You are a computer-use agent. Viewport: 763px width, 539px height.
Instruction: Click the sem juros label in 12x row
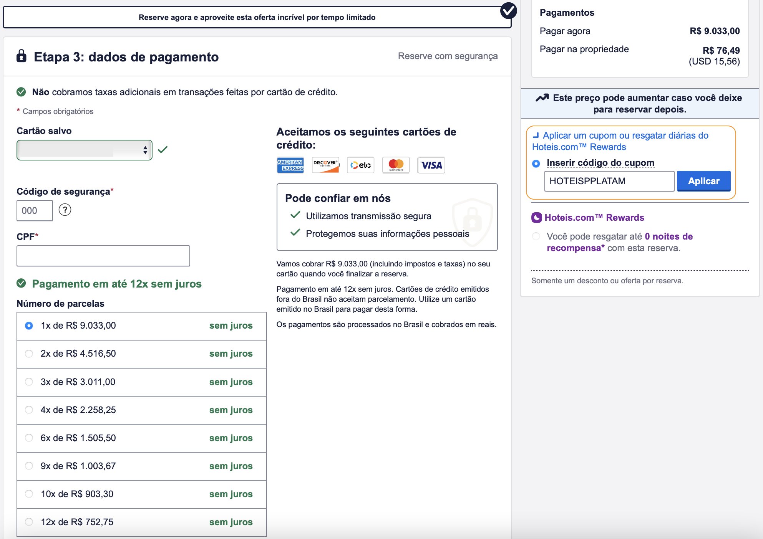[231, 522]
